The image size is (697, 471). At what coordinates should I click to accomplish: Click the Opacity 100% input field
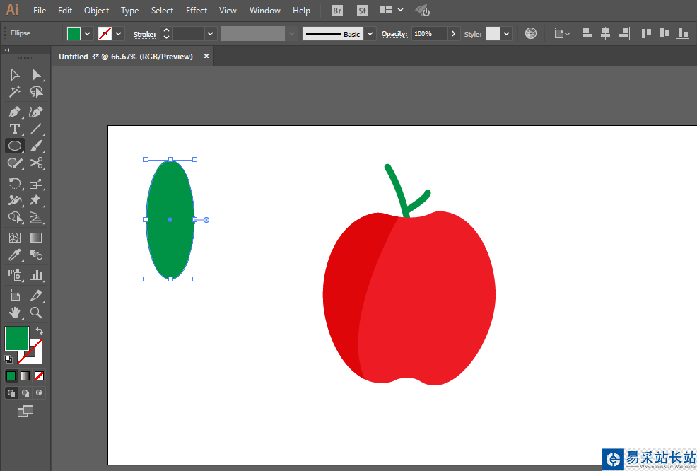[x=429, y=34]
